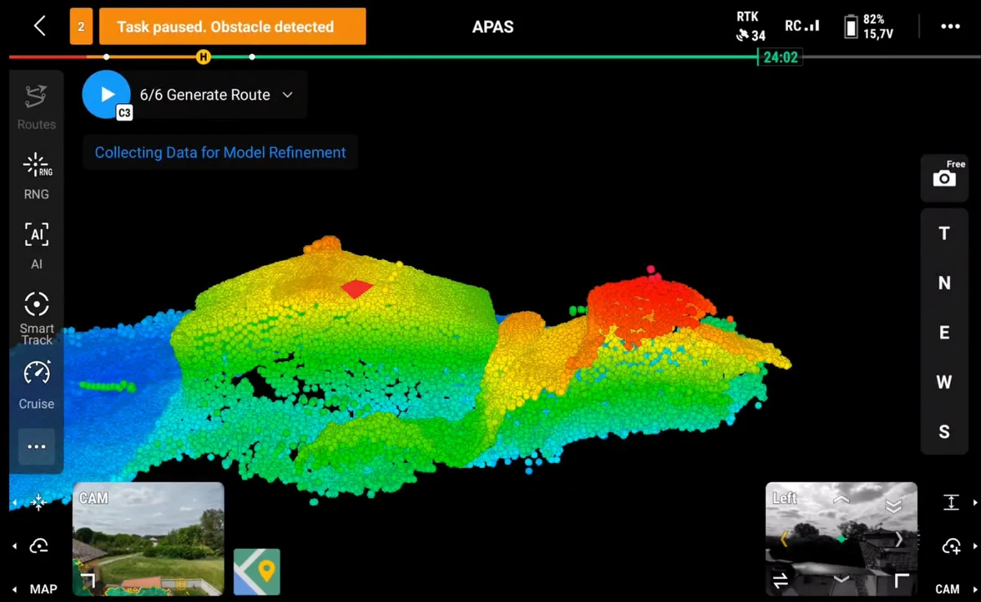Screen dimensions: 981x602
Task: Tap the 24:02 remaining flight time marker
Action: tap(780, 57)
